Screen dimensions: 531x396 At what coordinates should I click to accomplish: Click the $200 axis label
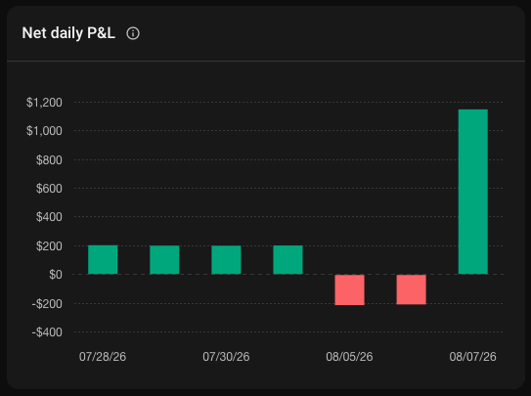49,246
